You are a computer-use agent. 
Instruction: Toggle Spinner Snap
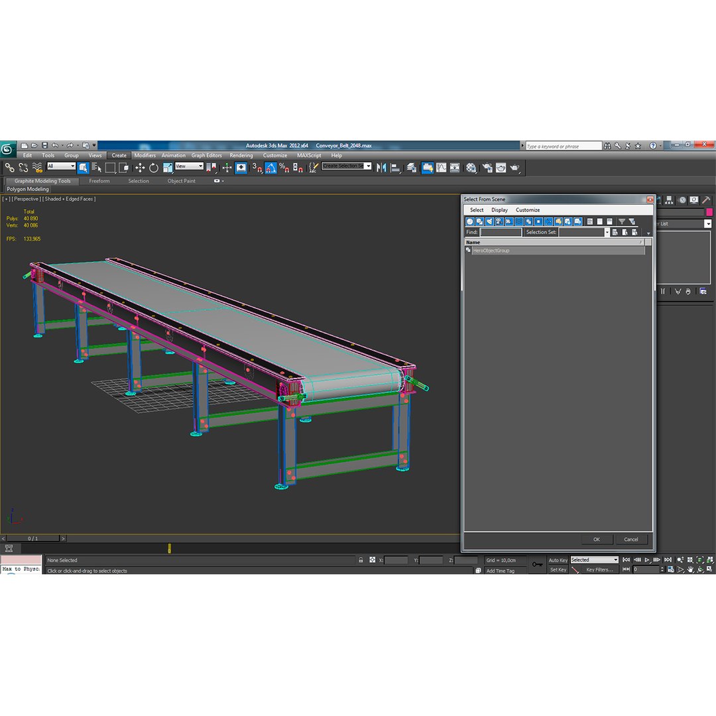tap(298, 168)
